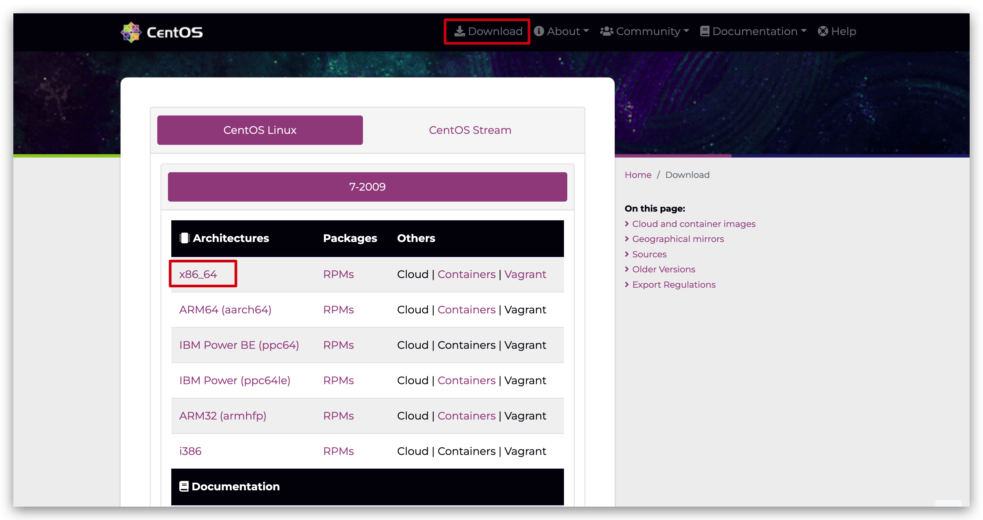The width and height of the screenshot is (983, 520).
Task: Click the Download text in the breadcrumb
Action: pos(687,175)
